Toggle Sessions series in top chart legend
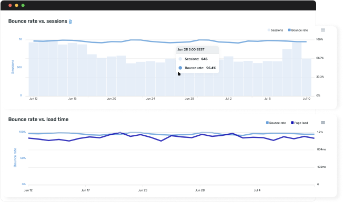344x215 pixels. [x=275, y=30]
